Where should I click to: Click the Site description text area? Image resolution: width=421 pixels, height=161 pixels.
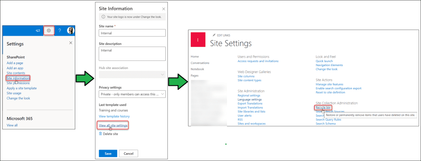[132, 54]
